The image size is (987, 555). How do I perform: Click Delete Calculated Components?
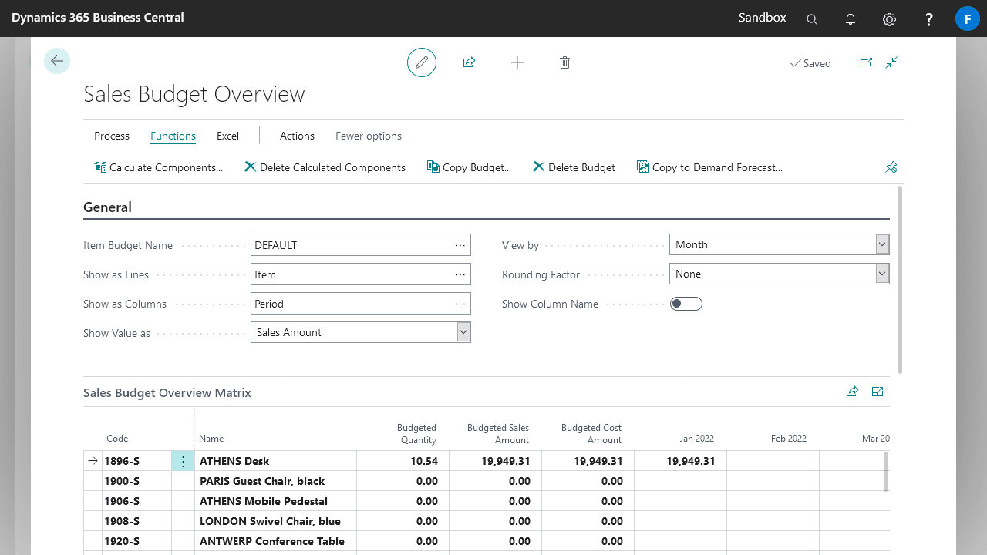(x=325, y=167)
